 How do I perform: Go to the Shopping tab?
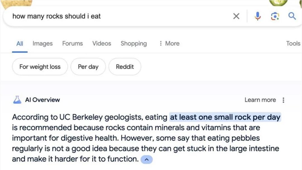(133, 43)
